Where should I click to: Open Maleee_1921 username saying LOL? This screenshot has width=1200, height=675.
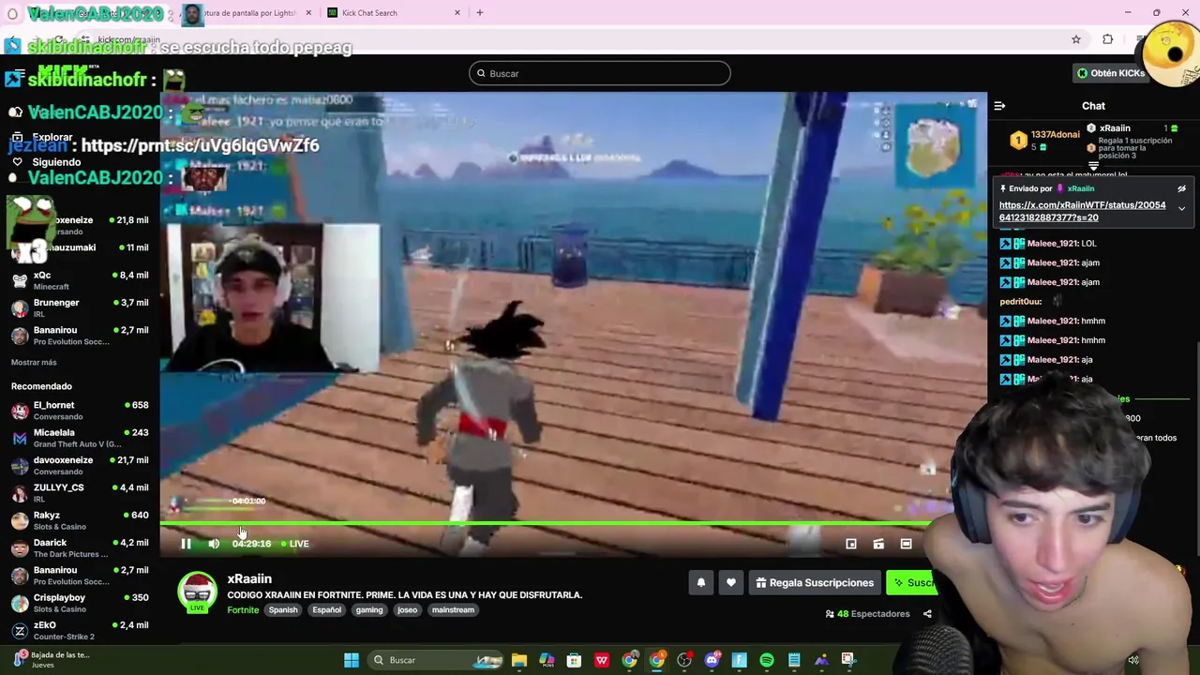coord(1053,244)
